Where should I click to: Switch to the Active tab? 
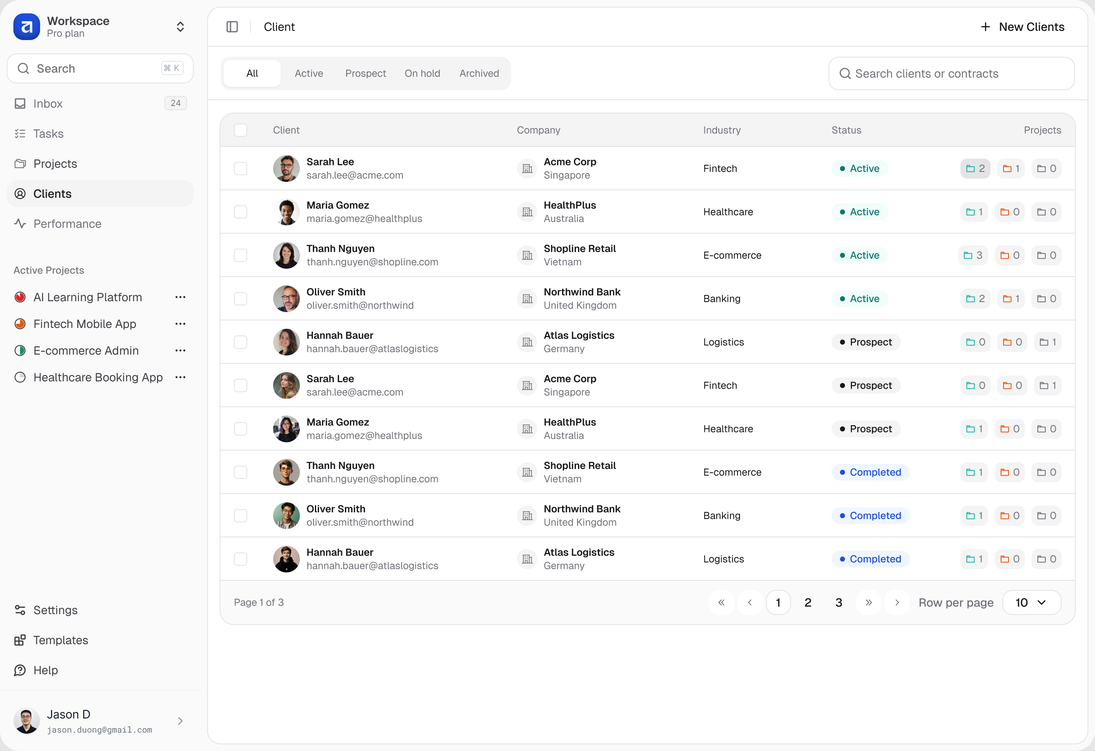click(309, 73)
